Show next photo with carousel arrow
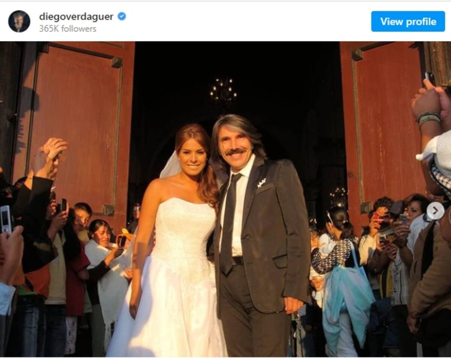451x358 pixels. click(x=435, y=211)
